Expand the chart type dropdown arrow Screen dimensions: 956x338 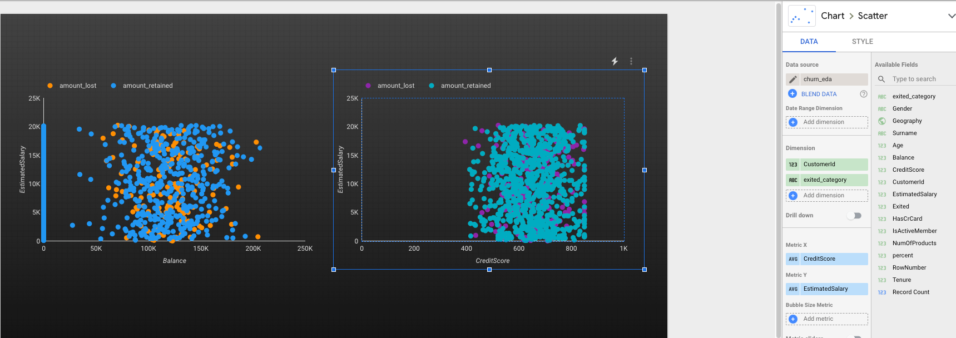pyautogui.click(x=951, y=16)
